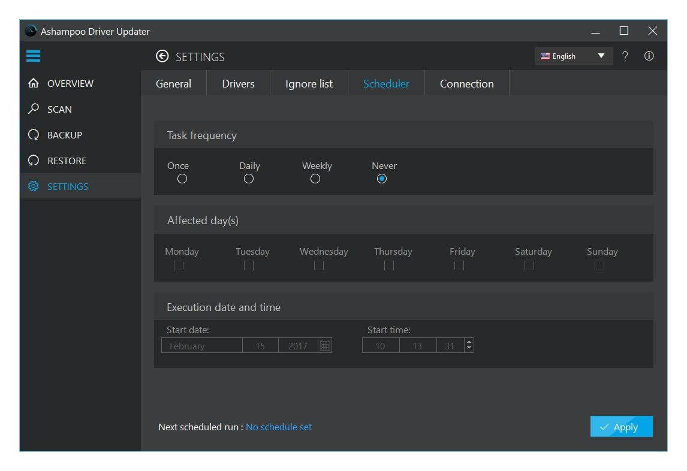The image size is (687, 471).
Task: Open the Ignore list tab
Action: tap(309, 83)
